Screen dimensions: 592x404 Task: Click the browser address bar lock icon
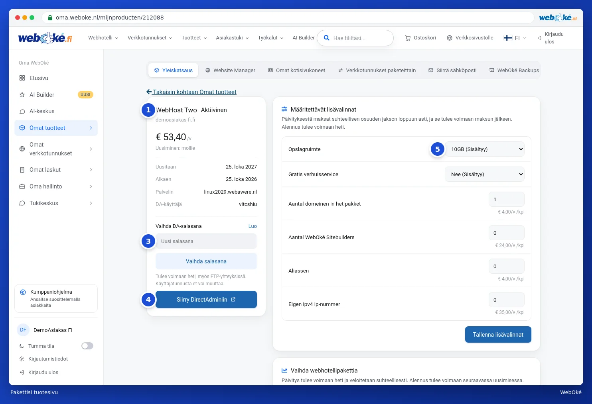pyautogui.click(x=50, y=18)
